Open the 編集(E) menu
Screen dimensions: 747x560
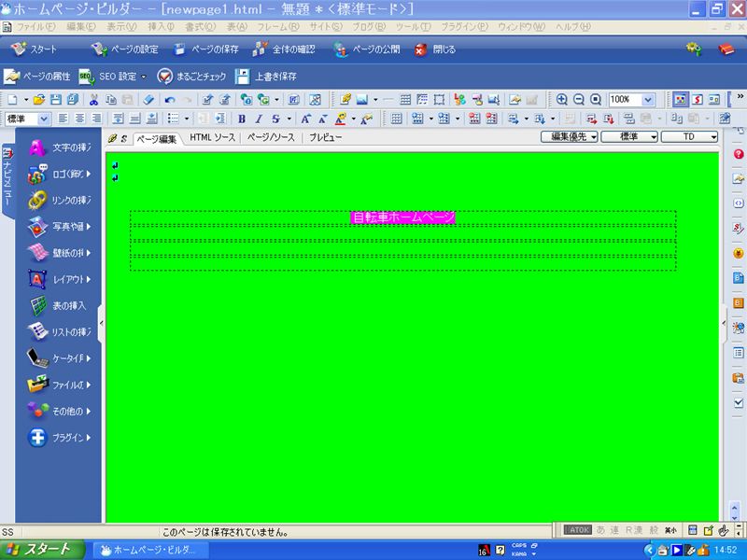click(x=80, y=27)
